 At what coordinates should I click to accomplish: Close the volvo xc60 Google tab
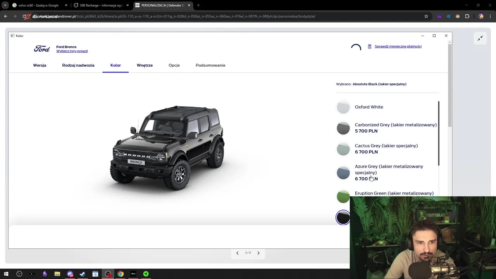pos(66,5)
